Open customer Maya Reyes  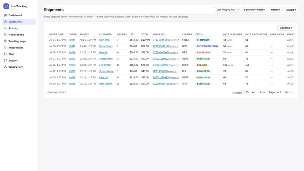(x=106, y=46)
